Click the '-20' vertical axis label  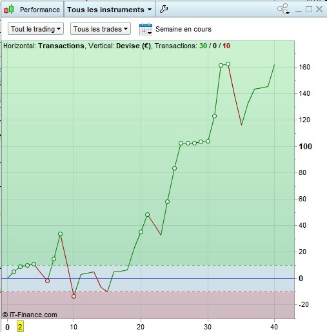[x=303, y=304]
